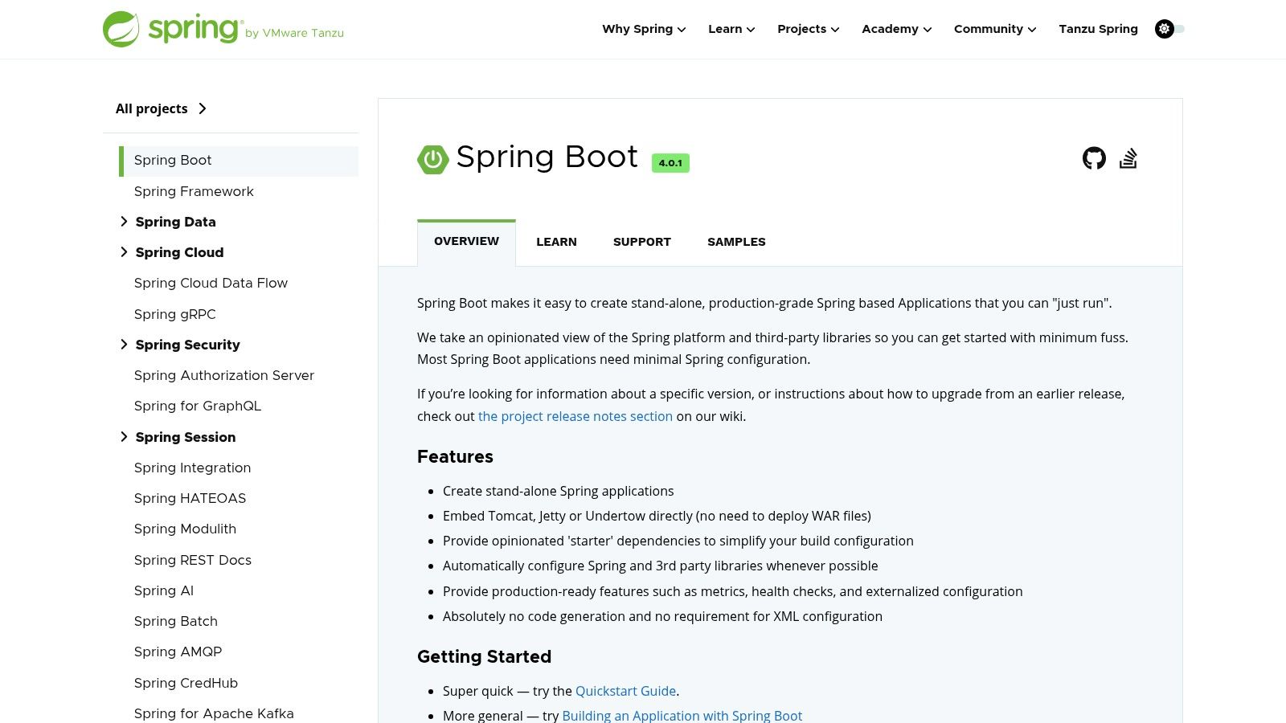Select Spring AI in the sidebar

164,590
